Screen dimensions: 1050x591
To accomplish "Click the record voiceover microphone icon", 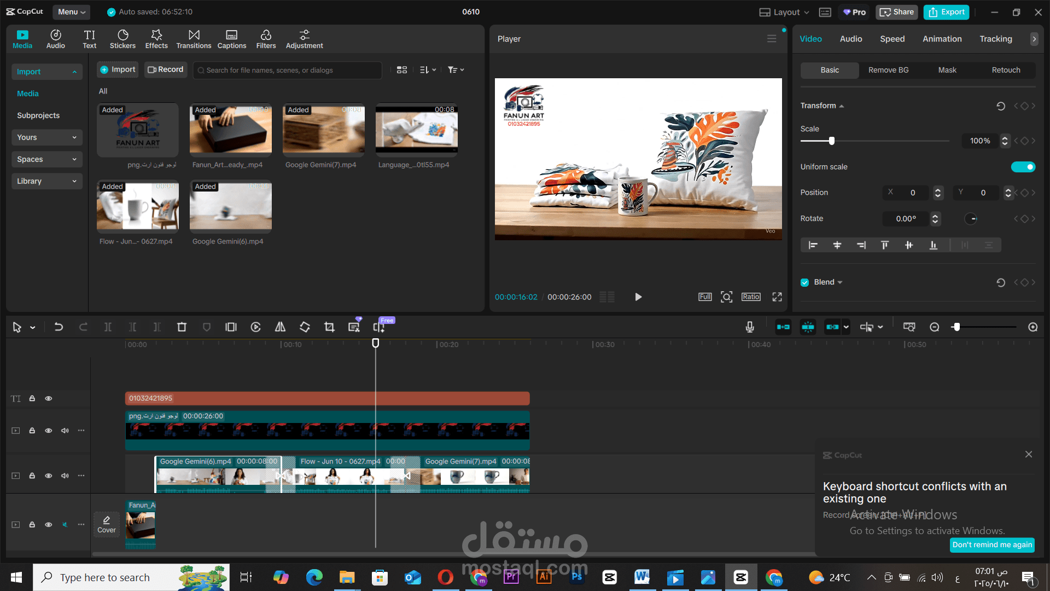I will 750,327.
